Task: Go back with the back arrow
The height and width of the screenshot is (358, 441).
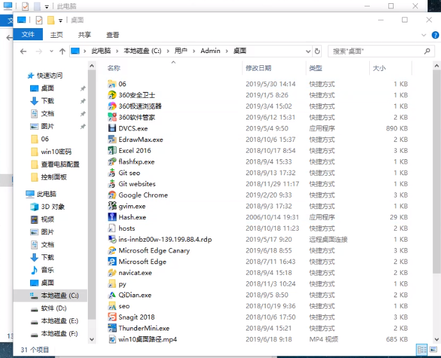Action: (23, 51)
